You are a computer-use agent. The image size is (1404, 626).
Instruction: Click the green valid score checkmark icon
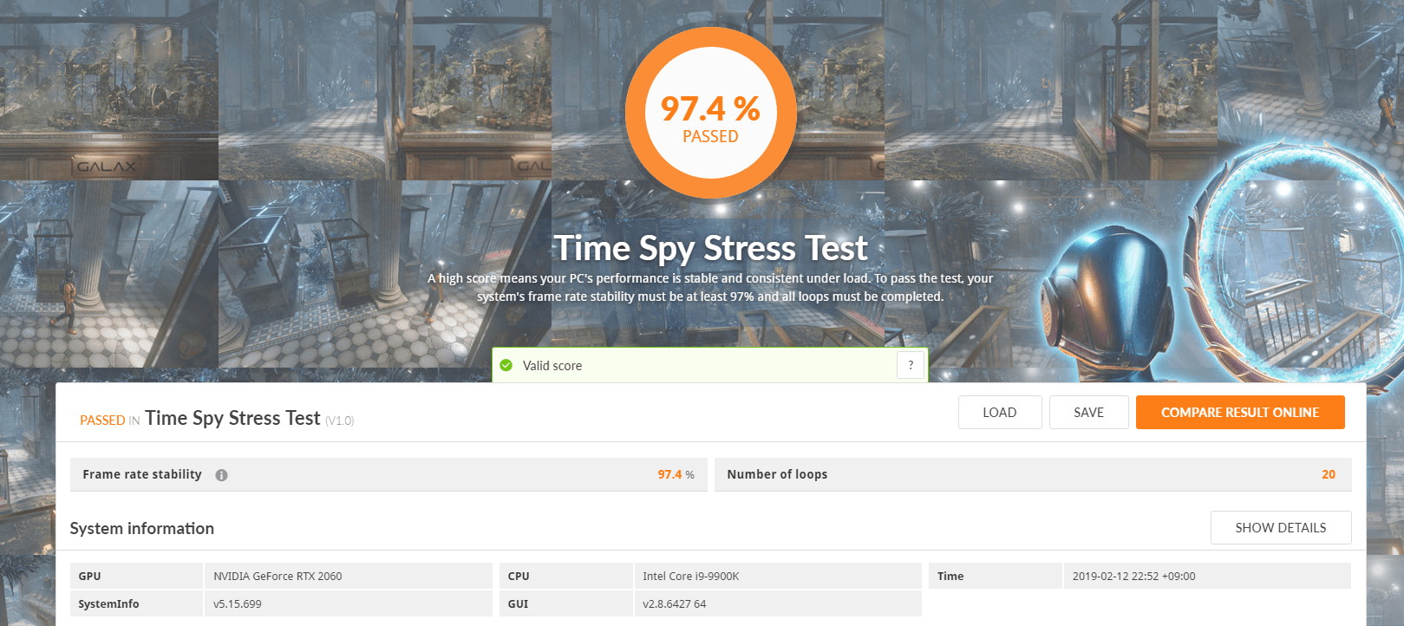[506, 365]
